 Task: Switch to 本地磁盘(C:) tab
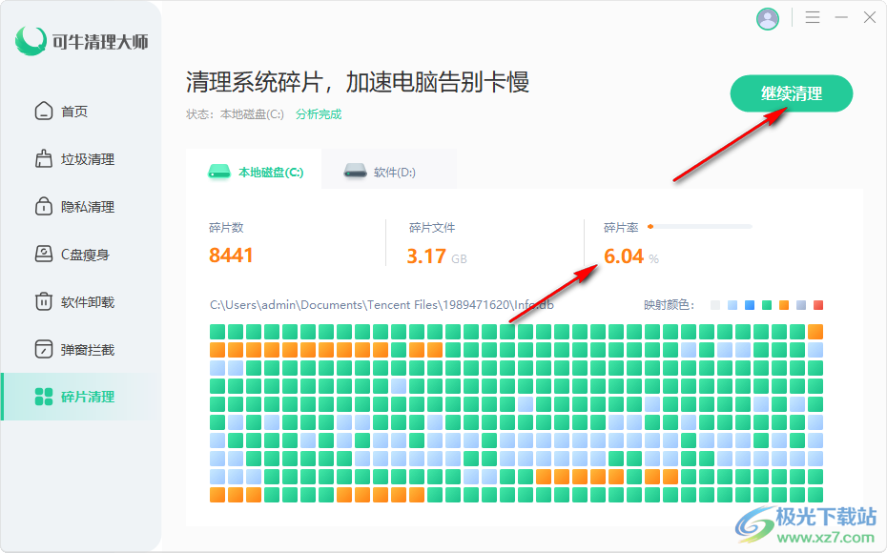pos(254,171)
